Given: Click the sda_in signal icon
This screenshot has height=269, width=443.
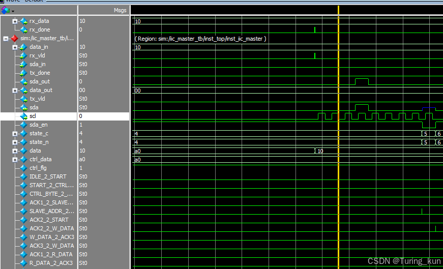Looking at the screenshot, I should pos(24,65).
